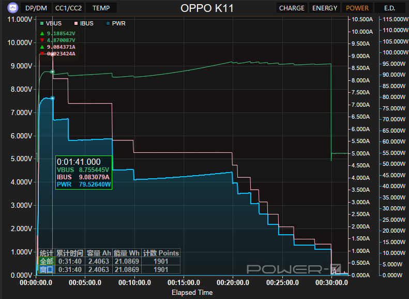Toggle IBUS series via its pink legend marker
Screen dimensions: 409x299
coord(77,23)
